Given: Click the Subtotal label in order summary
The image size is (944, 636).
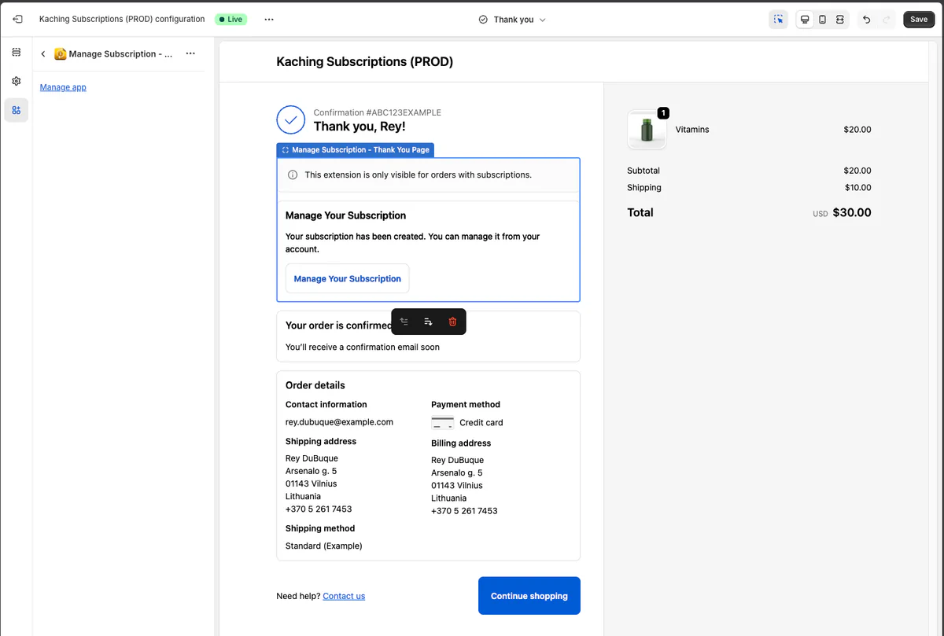Looking at the screenshot, I should tap(643, 171).
